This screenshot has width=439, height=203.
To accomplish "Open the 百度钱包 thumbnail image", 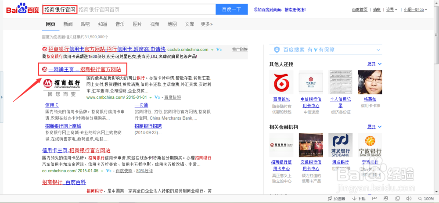I will tap(281, 82).
